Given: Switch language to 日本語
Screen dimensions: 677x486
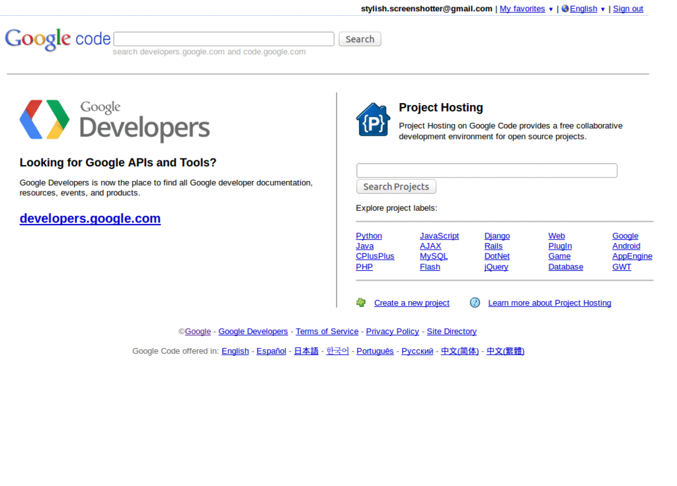Looking at the screenshot, I should point(306,351).
